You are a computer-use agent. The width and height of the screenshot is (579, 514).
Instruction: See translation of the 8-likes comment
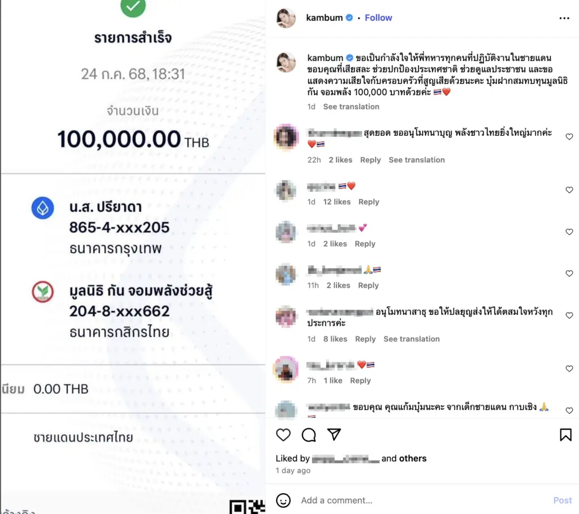tap(412, 339)
